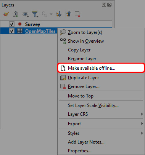Screen dimensions: 145x155
Task: Open dropdown arrow next to expression filter
Action: [x=51, y=14]
